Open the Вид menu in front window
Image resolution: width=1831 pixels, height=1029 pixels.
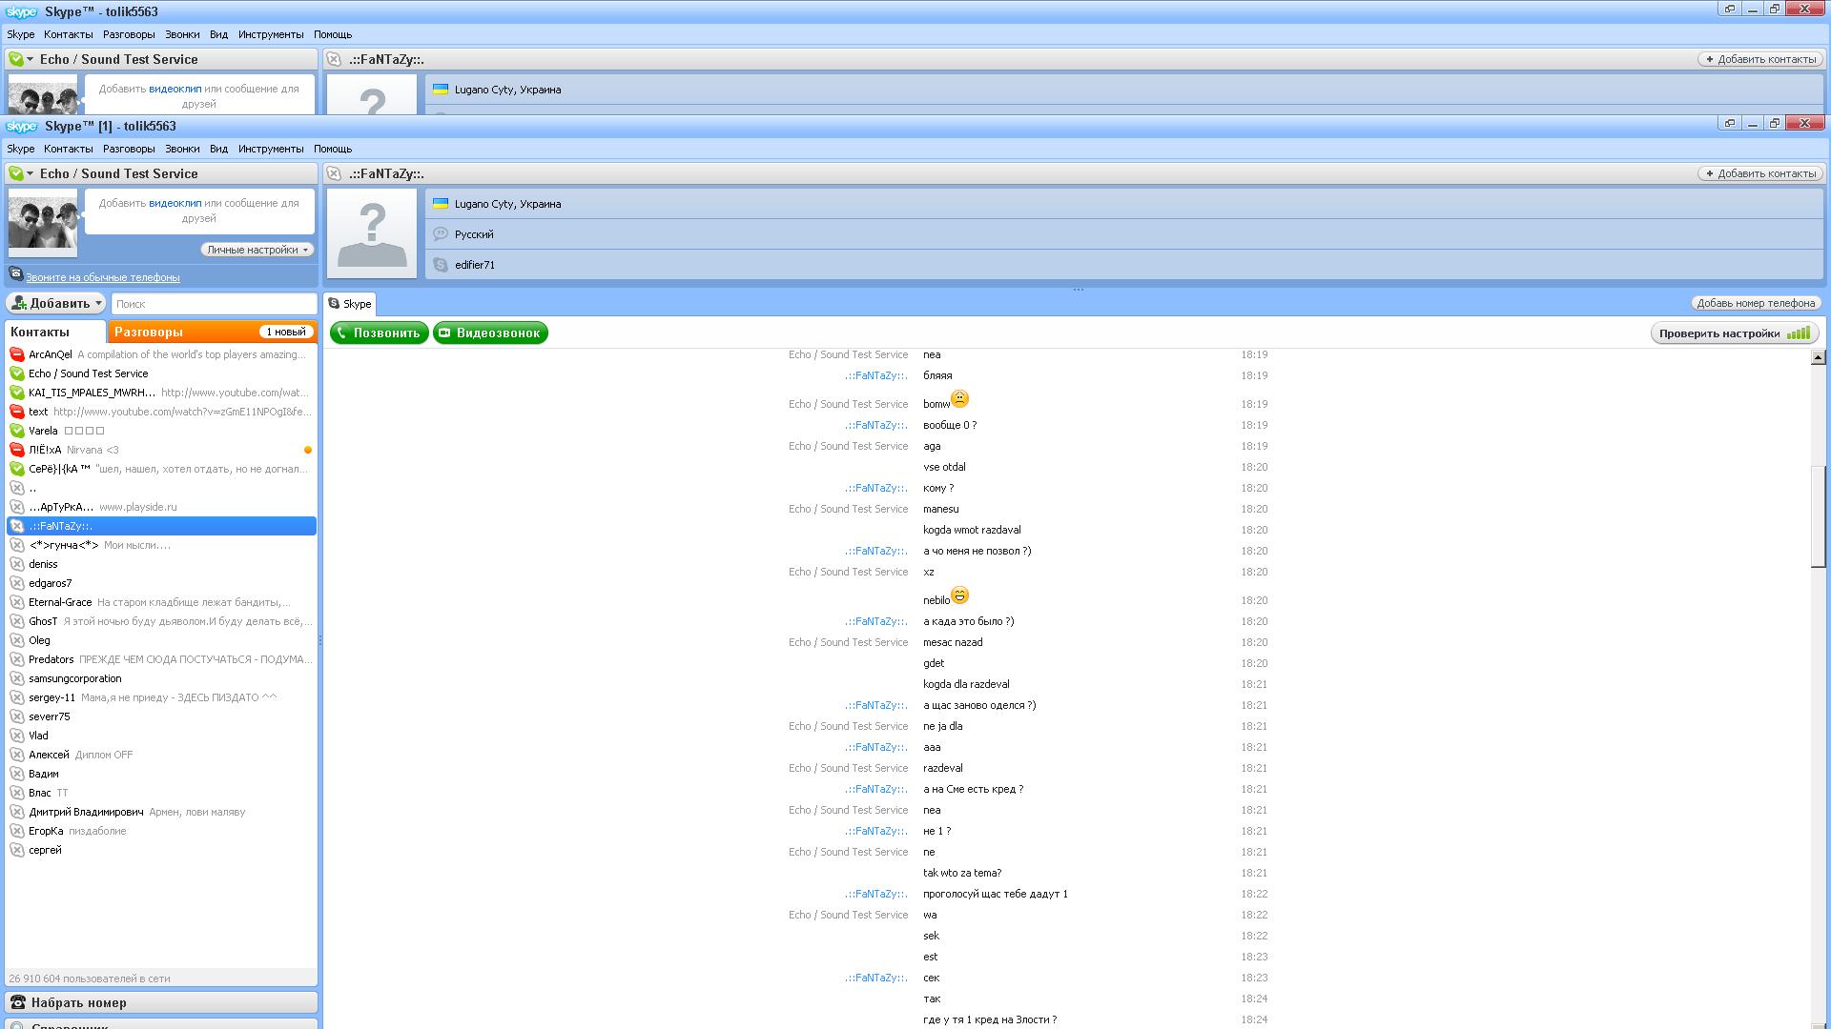218,149
